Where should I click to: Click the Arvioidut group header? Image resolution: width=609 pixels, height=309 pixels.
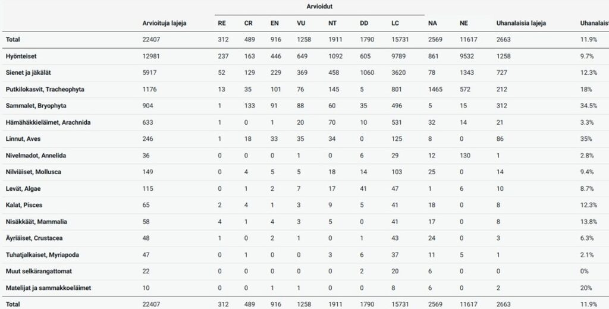click(x=319, y=6)
